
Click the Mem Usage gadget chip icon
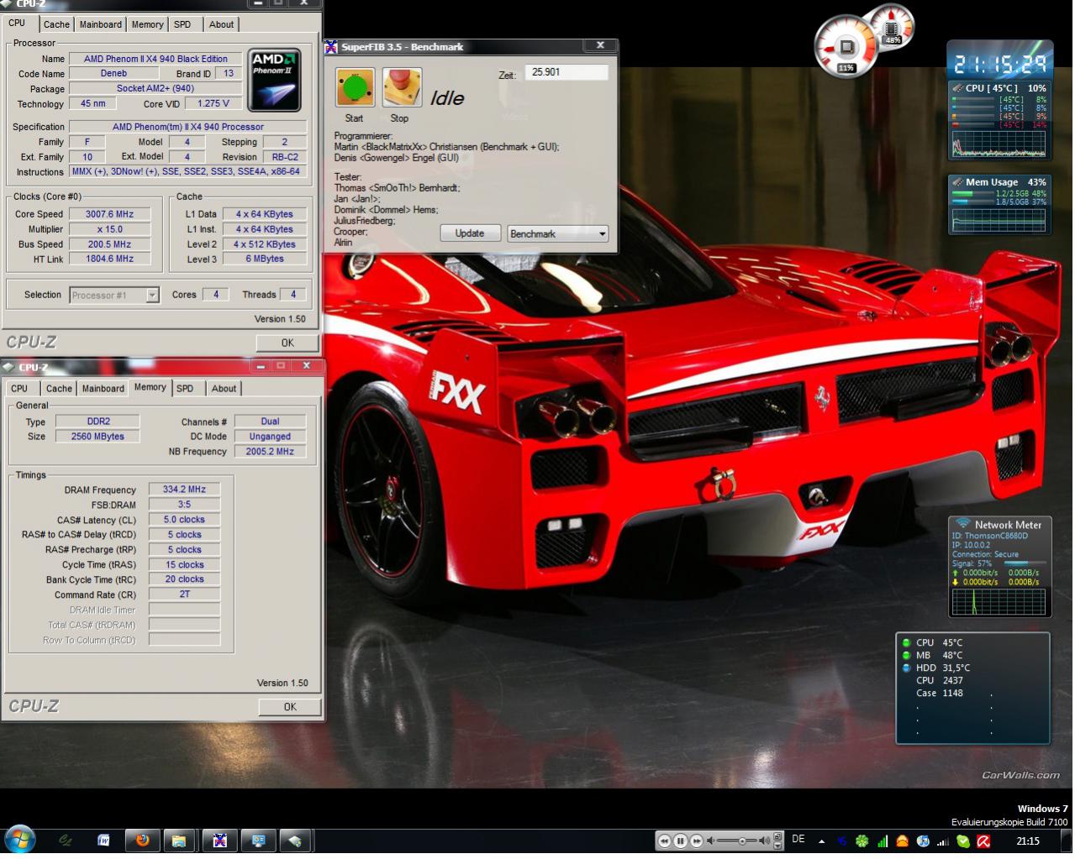956,181
